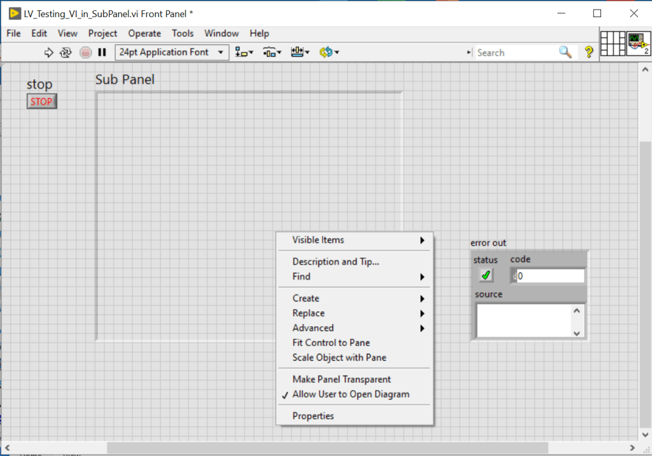Select Make Panel Transparent option

(x=341, y=379)
